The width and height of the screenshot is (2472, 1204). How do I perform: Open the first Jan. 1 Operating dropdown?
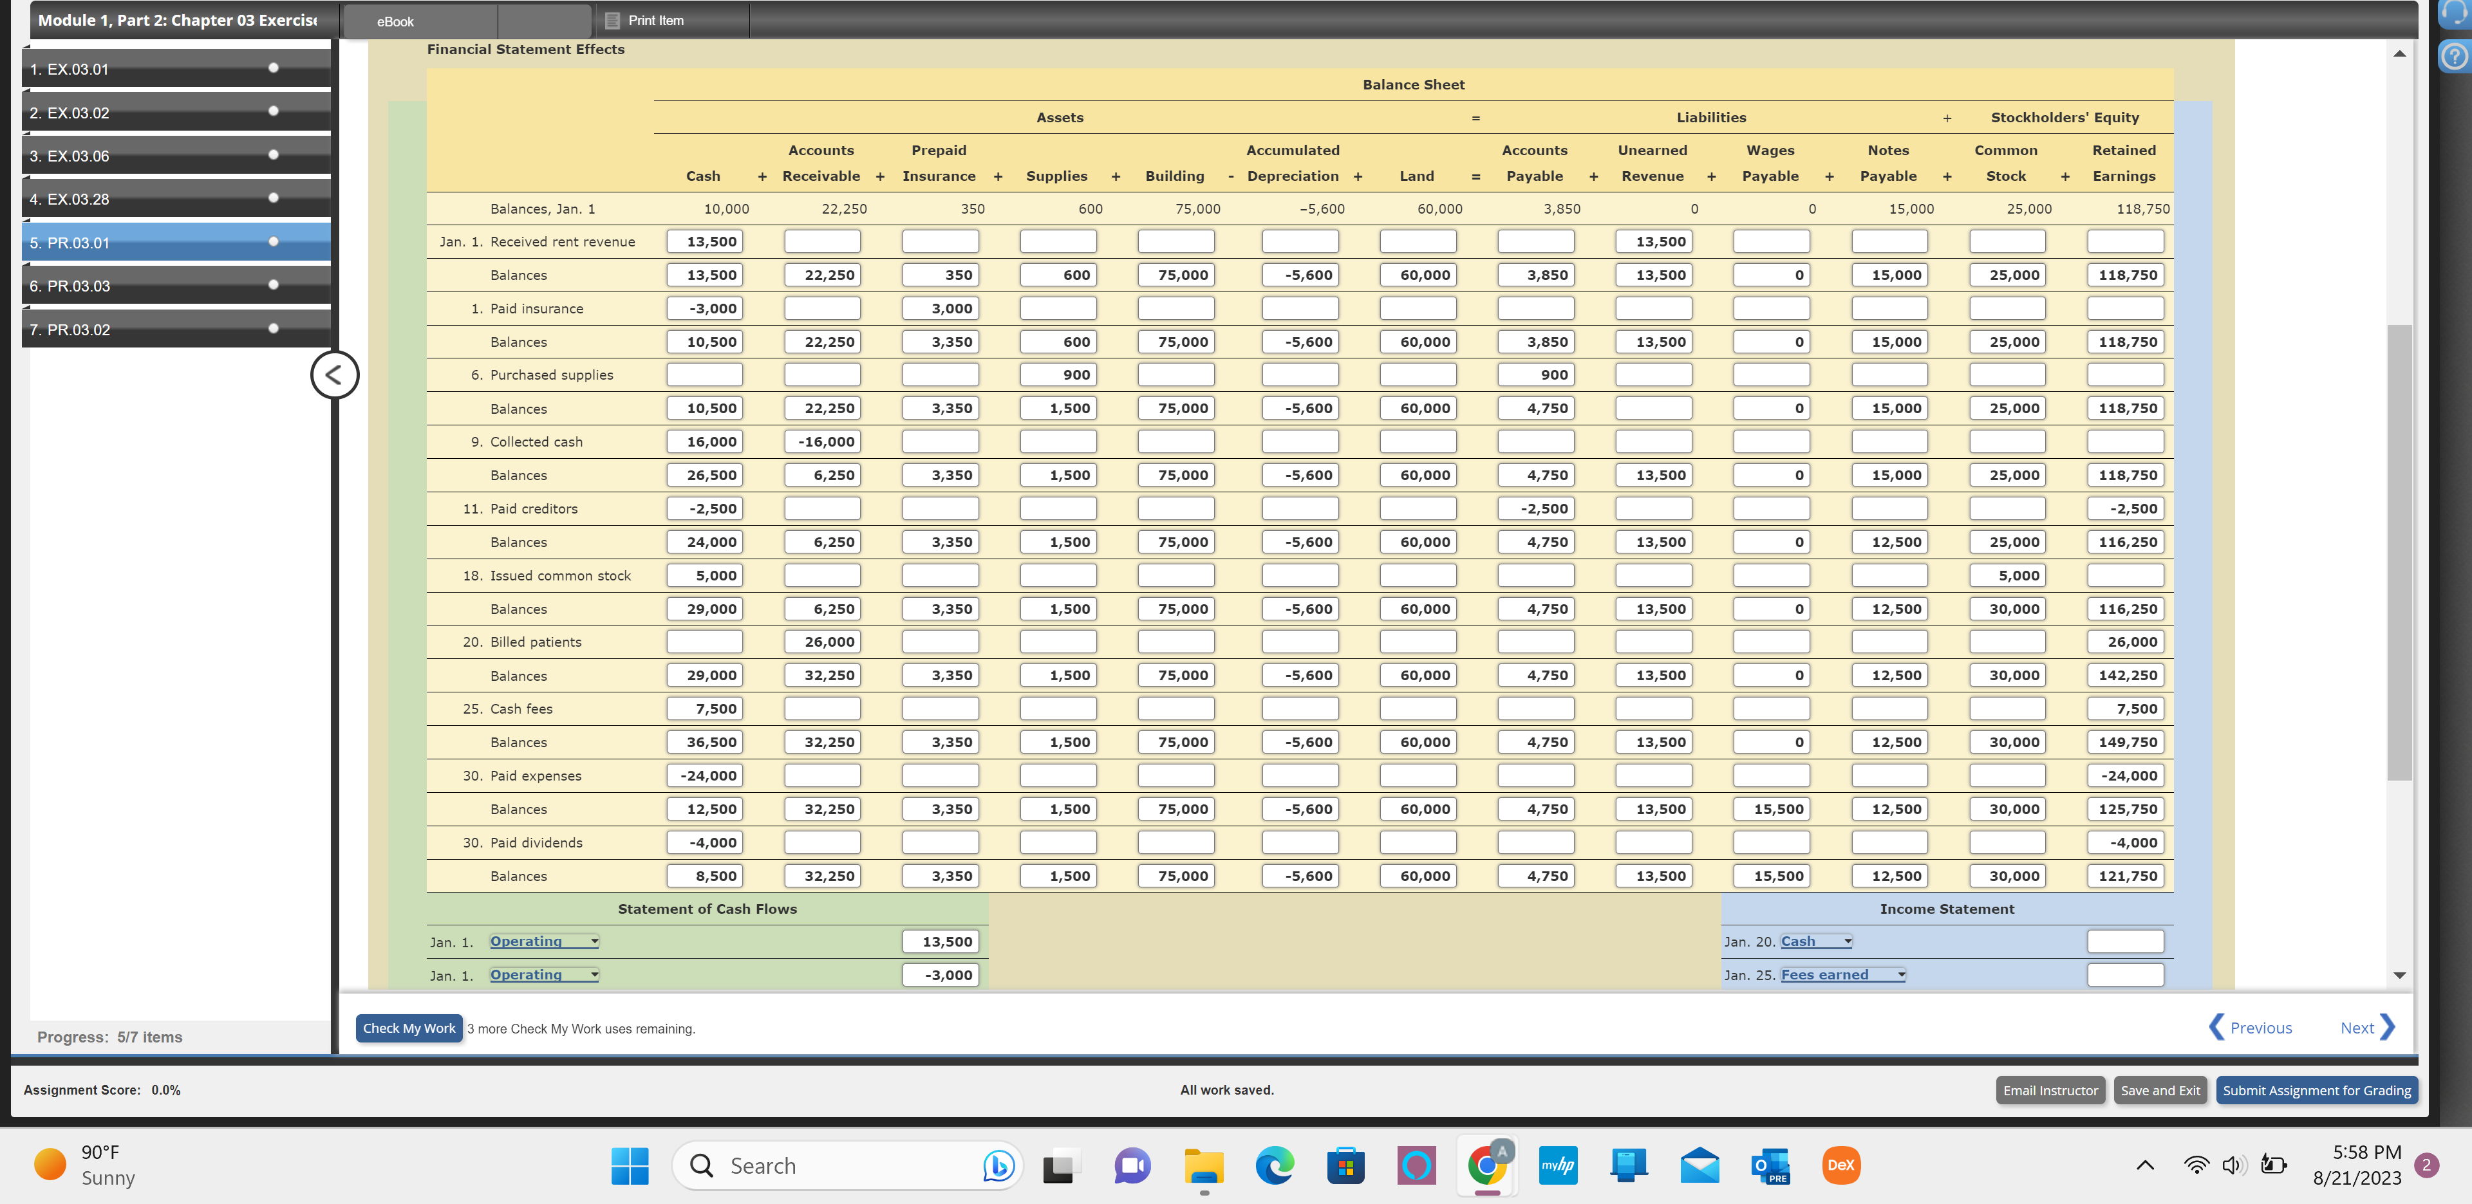pyautogui.click(x=544, y=941)
